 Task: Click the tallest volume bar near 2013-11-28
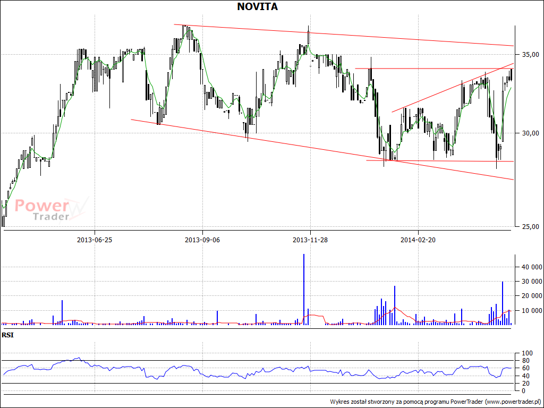coord(304,290)
